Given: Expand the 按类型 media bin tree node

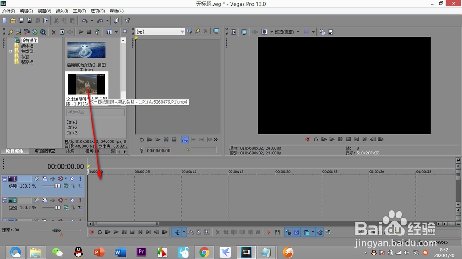Looking at the screenshot, I should point(11,51).
